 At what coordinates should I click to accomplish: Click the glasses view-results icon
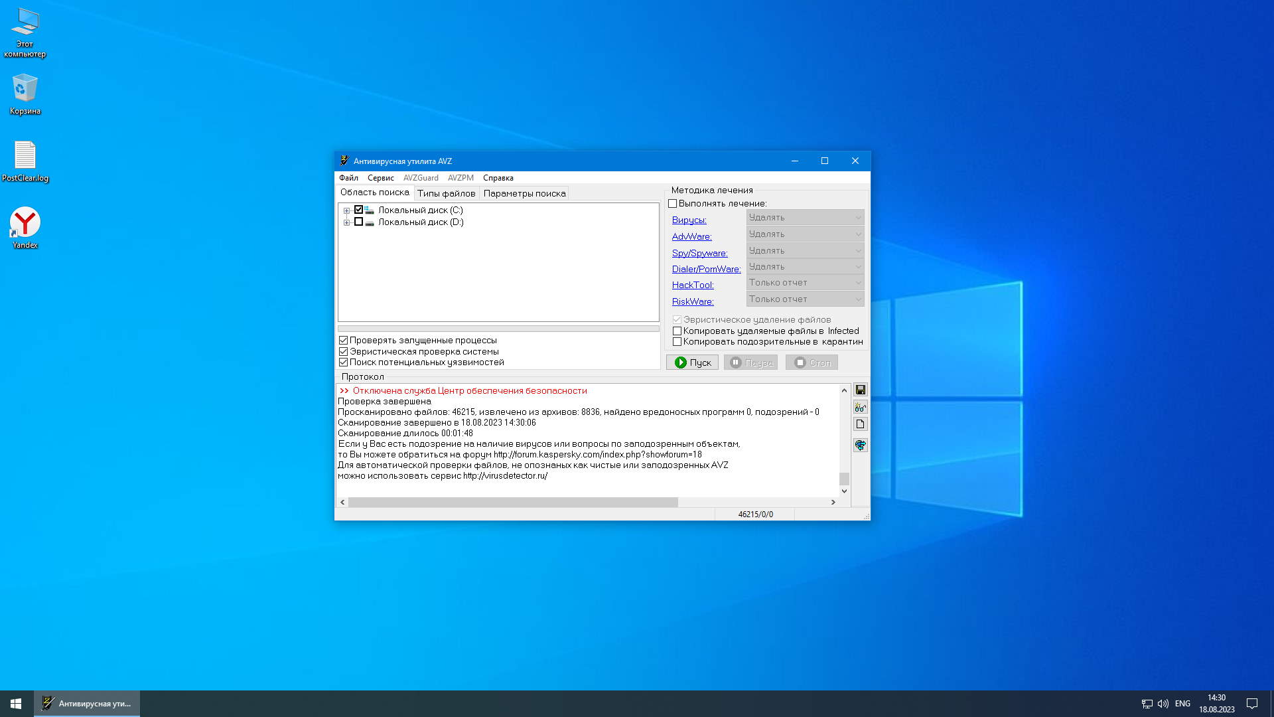[x=860, y=407]
